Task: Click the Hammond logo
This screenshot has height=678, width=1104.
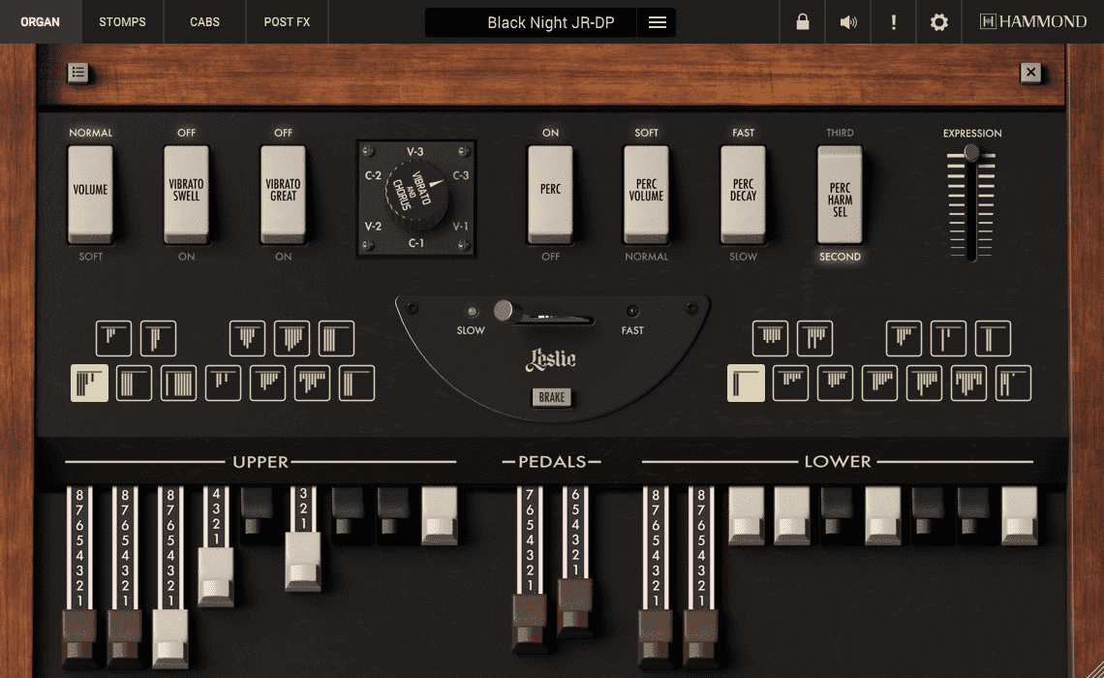Action: coord(1033,22)
